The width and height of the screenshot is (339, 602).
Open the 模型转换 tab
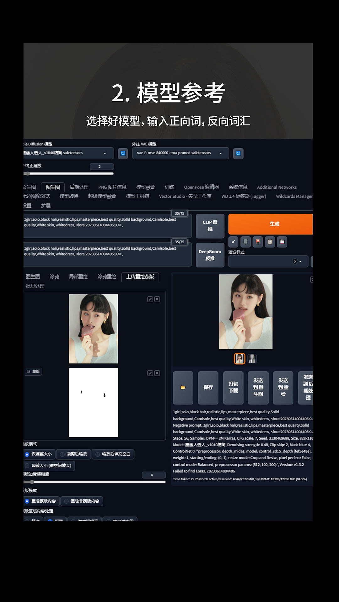69,196
